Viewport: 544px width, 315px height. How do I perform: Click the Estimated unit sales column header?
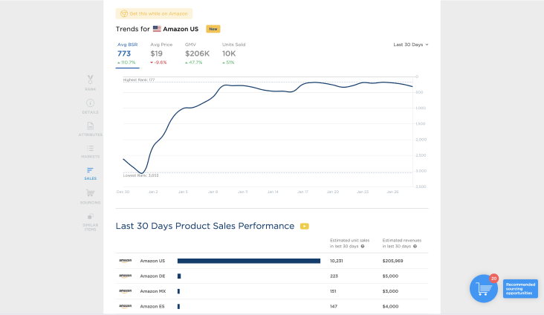click(x=349, y=243)
